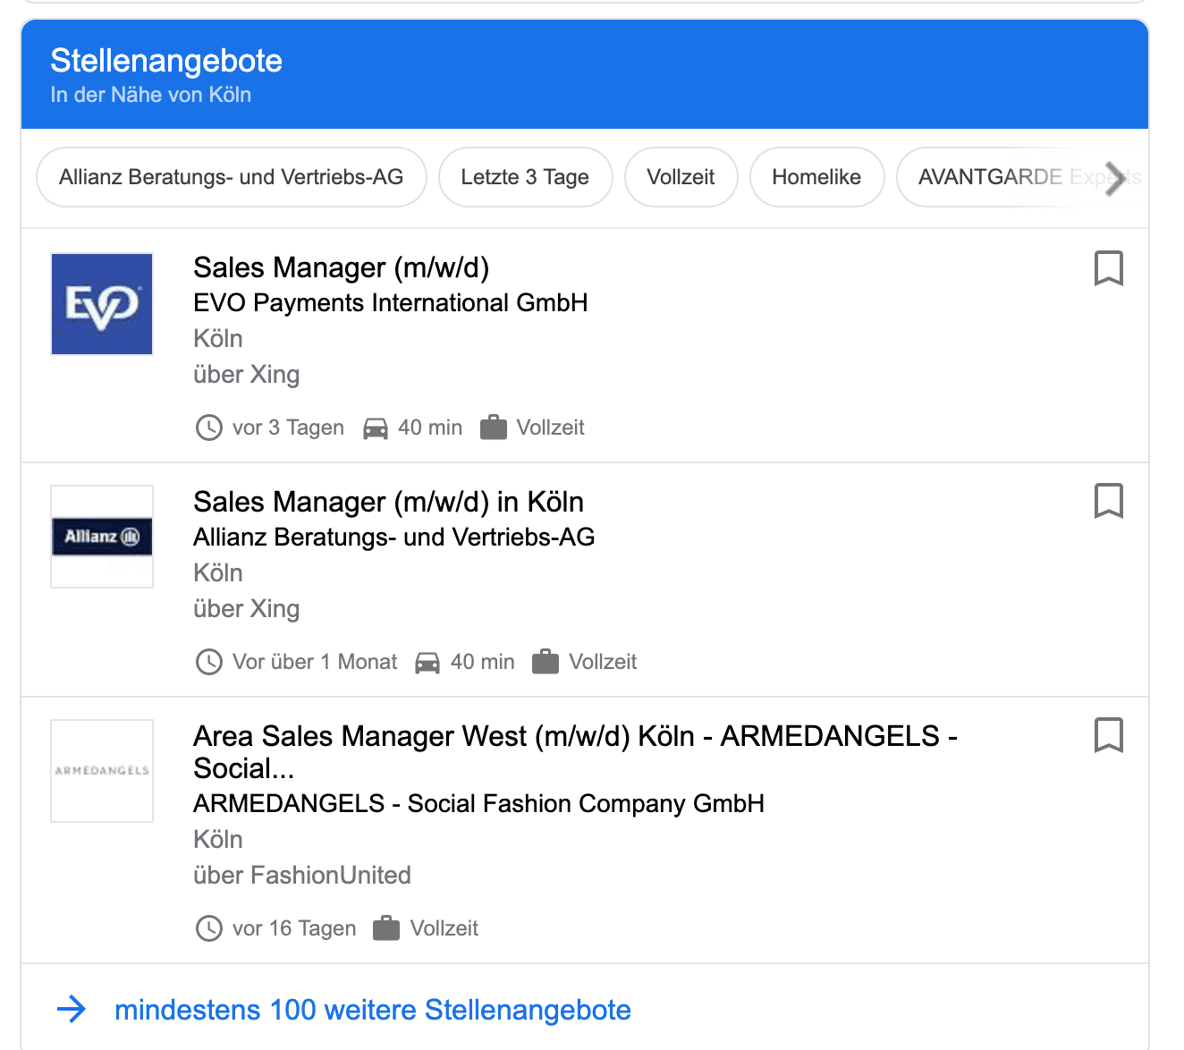Apply the Vollzeit filter chip

coord(681,177)
